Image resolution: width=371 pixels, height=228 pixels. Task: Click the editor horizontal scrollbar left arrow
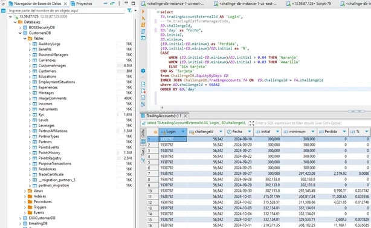coord(162,108)
